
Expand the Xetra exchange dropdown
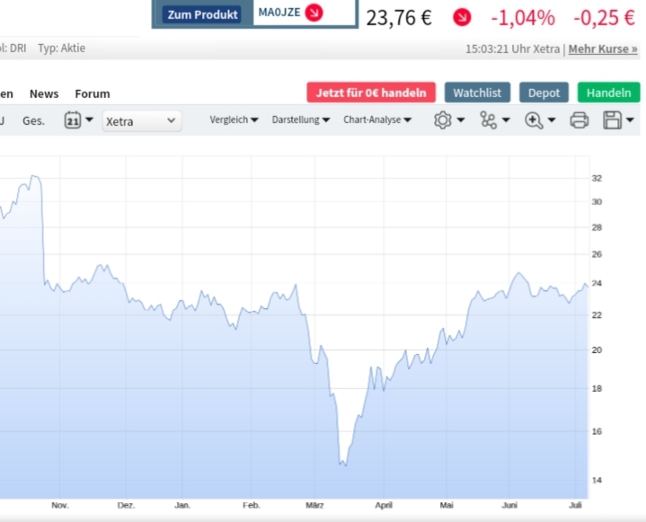click(142, 120)
